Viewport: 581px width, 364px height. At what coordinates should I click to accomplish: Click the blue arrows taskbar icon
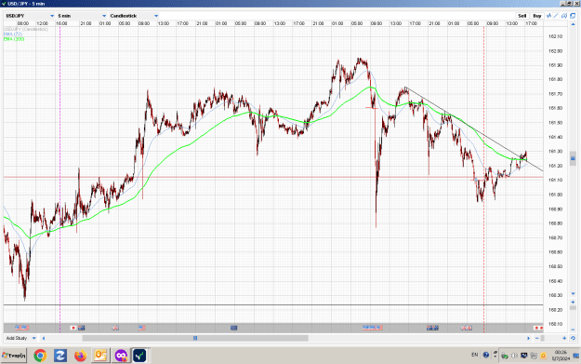[60, 356]
